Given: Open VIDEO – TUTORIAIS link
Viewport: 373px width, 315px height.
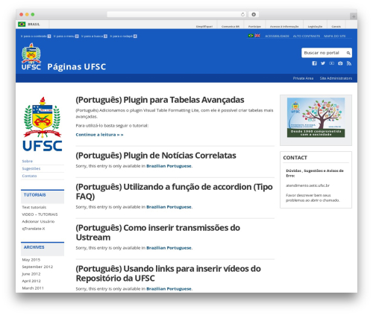Looking at the screenshot, I should 40,214.
